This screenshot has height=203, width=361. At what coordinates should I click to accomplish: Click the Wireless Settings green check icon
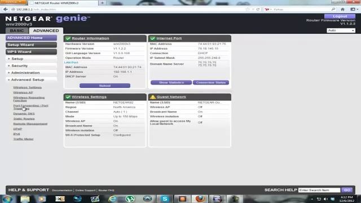(x=68, y=97)
